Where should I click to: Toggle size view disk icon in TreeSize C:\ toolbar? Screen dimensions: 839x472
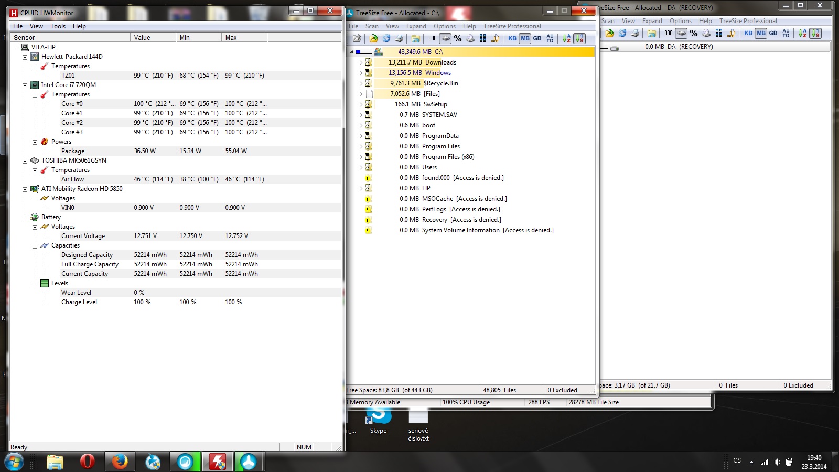[445, 38]
